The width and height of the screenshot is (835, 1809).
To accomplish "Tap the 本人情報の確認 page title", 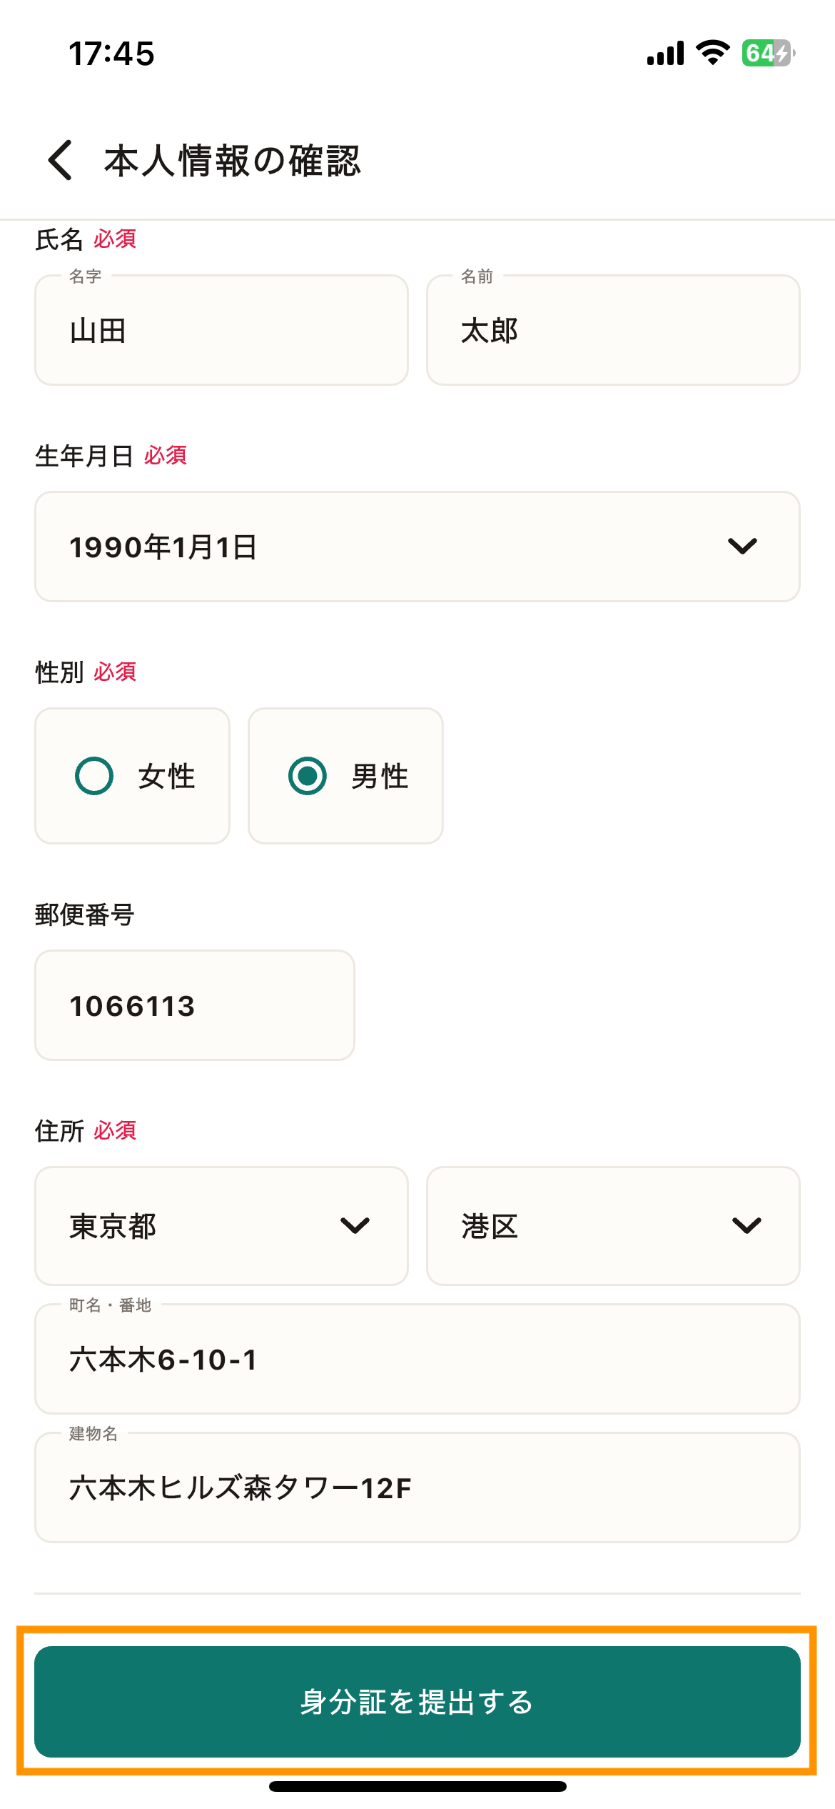I will coord(233,160).
